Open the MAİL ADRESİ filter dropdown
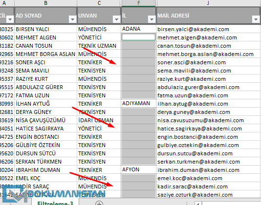Viewport: 261px width, 205px height. click(256, 19)
